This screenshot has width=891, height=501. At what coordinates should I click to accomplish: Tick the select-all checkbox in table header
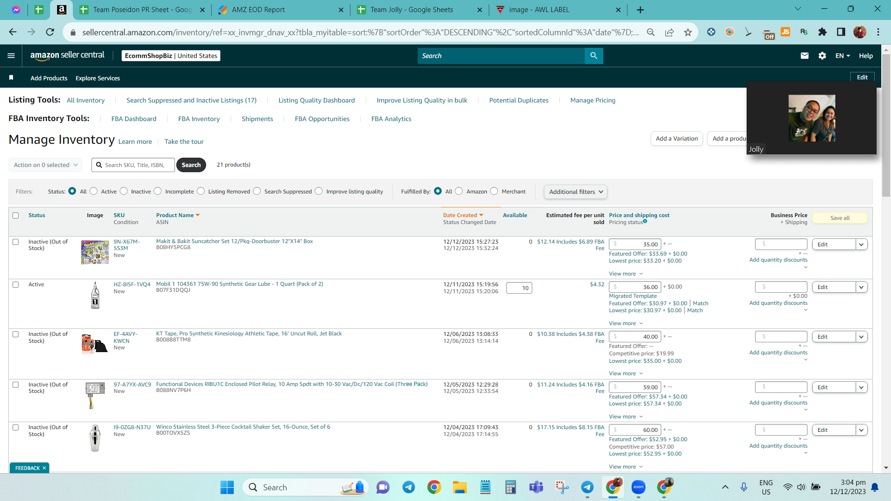[x=16, y=215]
